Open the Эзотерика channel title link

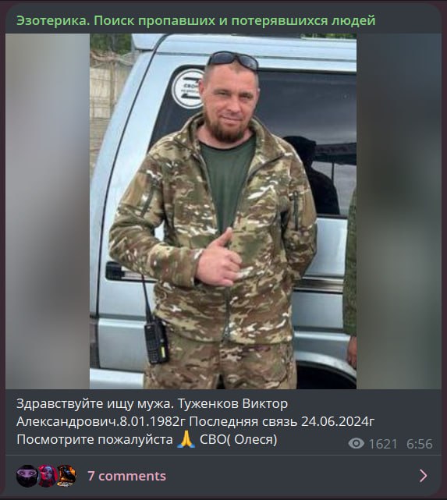pos(196,21)
